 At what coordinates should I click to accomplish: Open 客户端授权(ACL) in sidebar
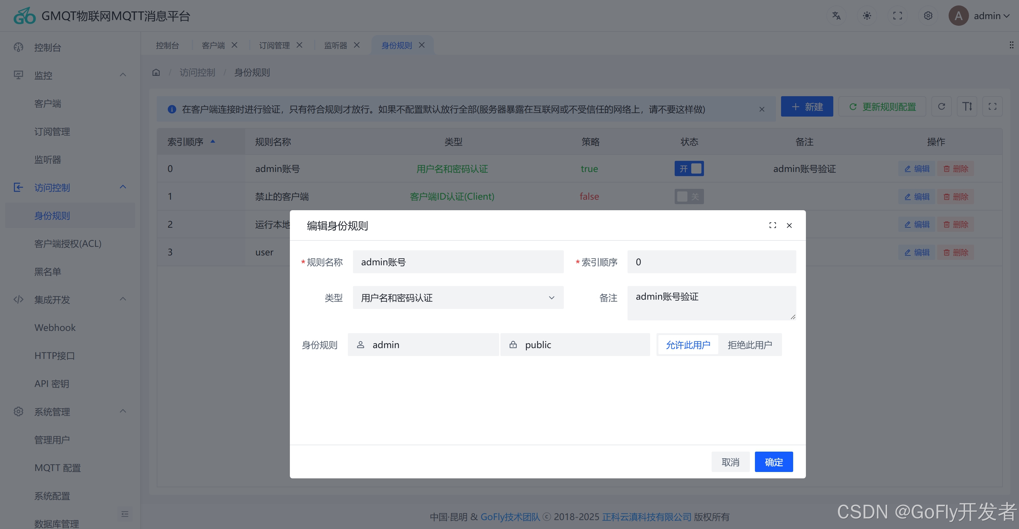coord(68,244)
